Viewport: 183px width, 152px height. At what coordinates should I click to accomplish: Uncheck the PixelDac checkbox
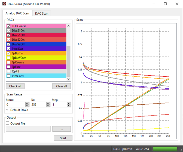pos(9,49)
